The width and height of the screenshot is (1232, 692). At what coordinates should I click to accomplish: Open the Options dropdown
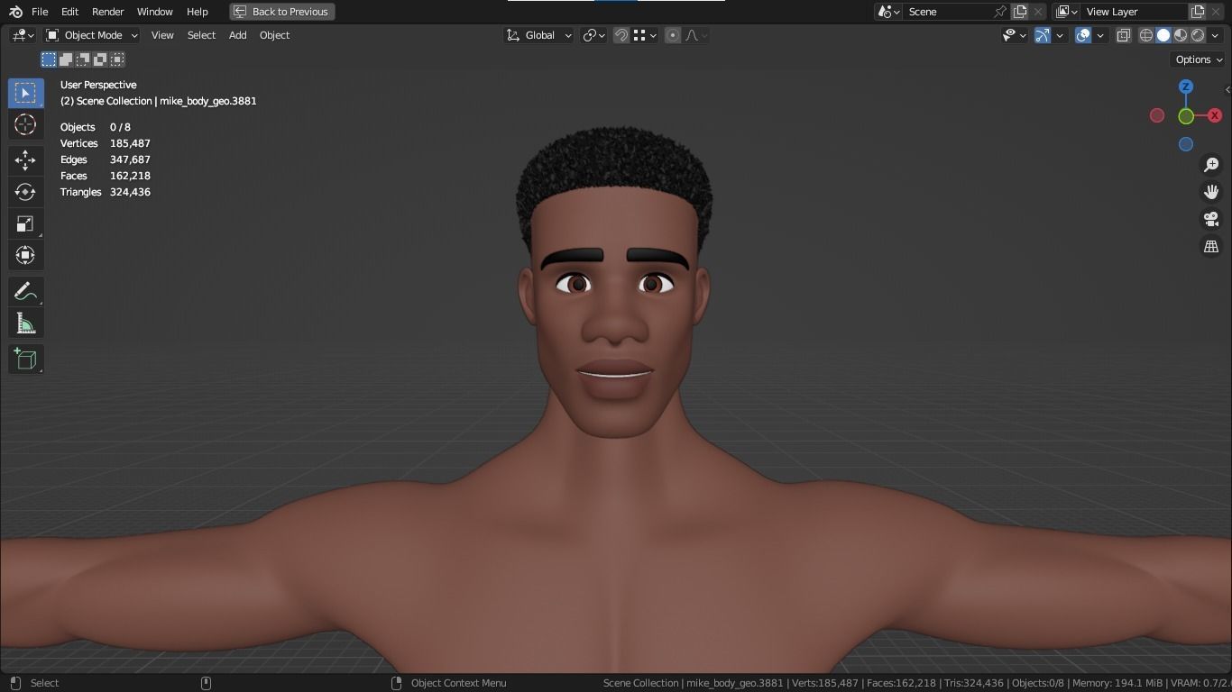(1199, 59)
